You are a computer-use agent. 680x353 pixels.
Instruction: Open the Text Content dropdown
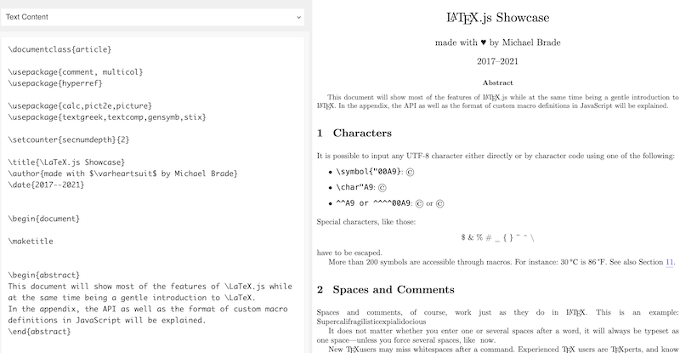(x=152, y=17)
